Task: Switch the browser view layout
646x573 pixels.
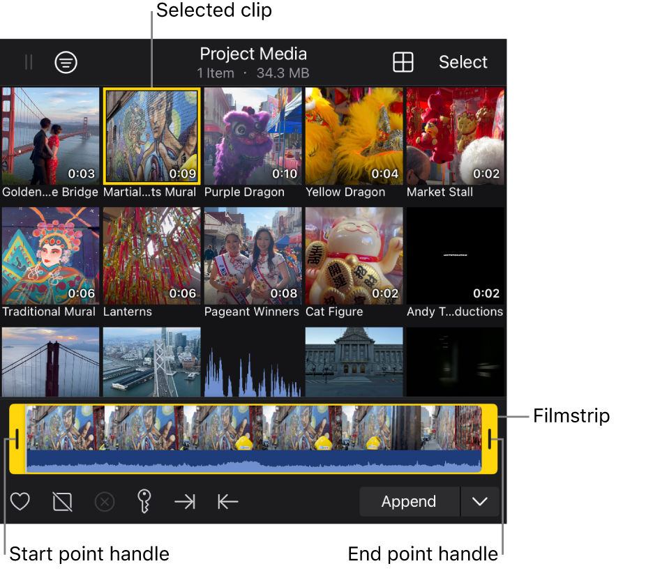Action: click(x=403, y=62)
